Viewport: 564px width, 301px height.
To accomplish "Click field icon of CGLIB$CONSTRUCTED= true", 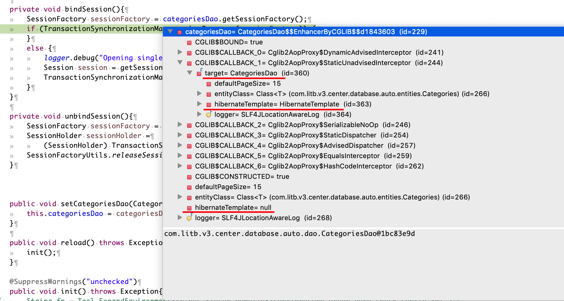I will pos(189,177).
